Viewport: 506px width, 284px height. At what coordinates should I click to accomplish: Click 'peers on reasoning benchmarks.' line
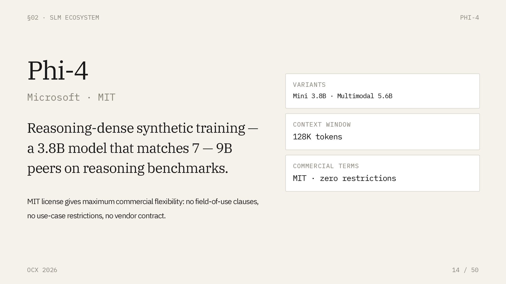[128, 168]
